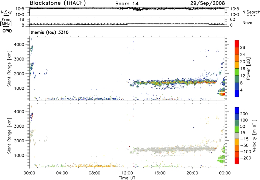Click the bright blue bottom segment of Power colorbar
The image size is (260, 180).
[x=237, y=93]
